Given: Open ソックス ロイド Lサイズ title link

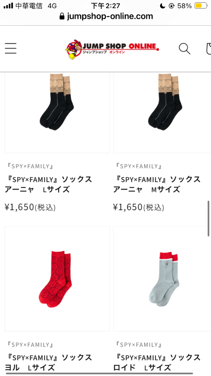Looking at the screenshot, I should [x=157, y=362].
